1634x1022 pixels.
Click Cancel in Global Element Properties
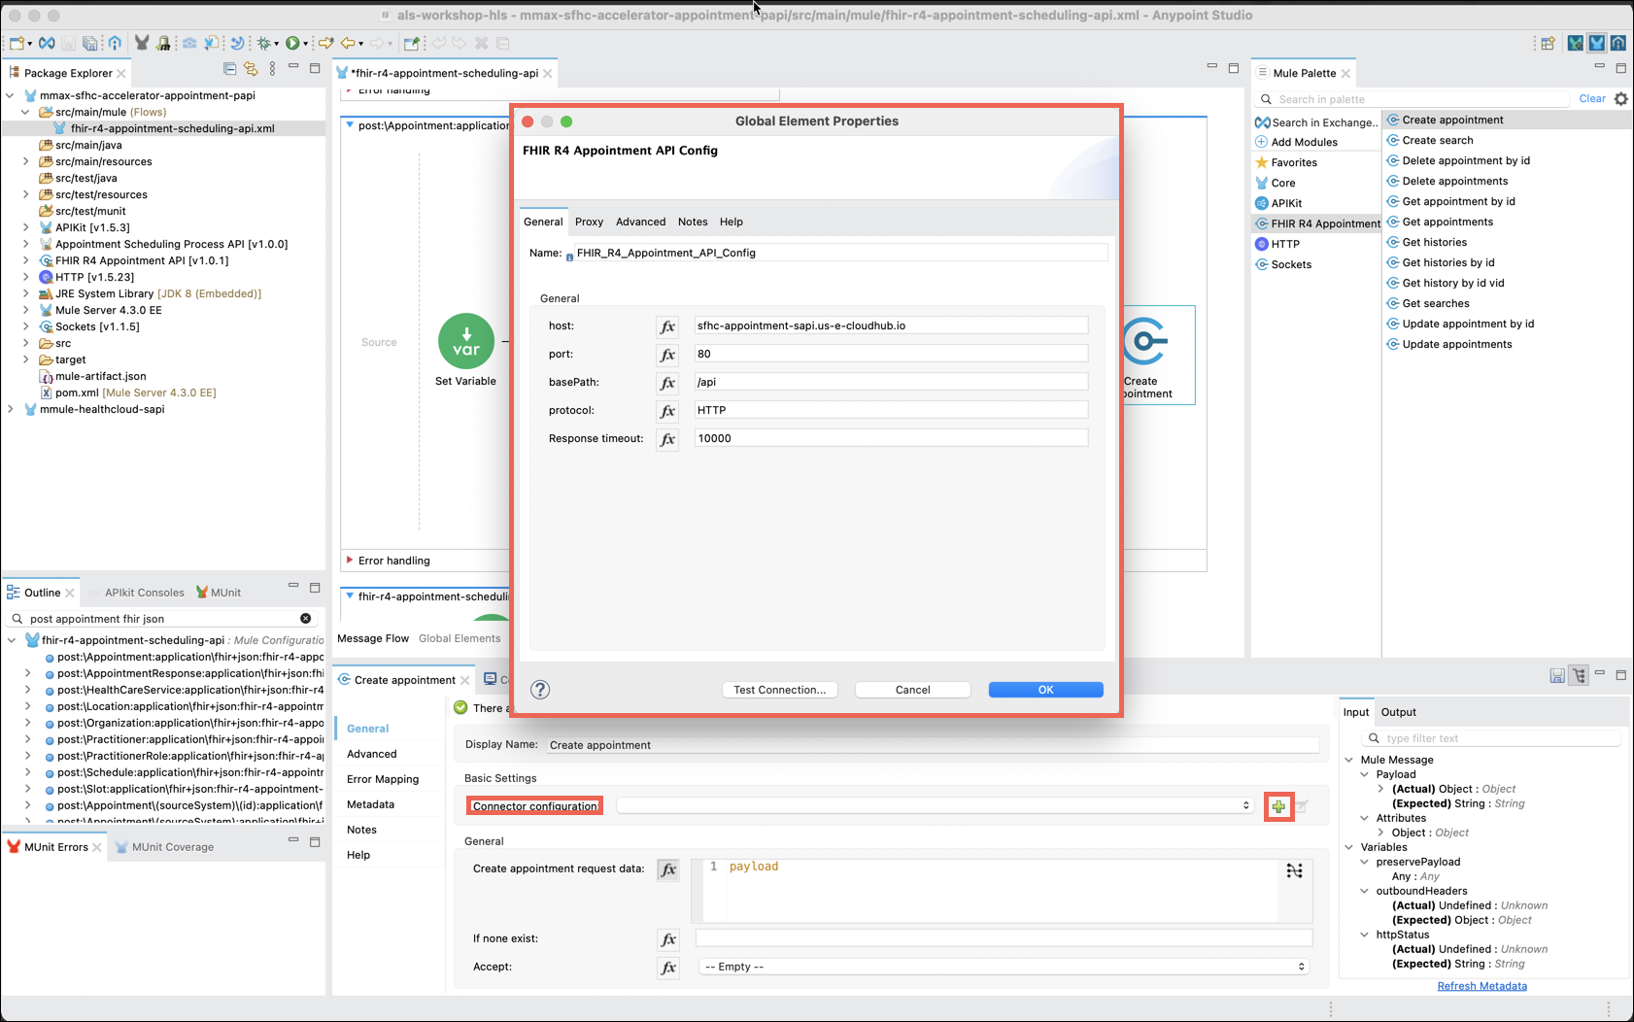tap(912, 690)
